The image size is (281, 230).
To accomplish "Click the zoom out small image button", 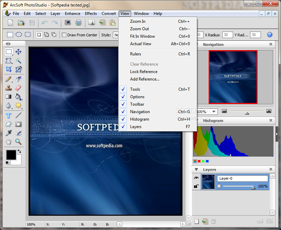I will tap(224, 111).
